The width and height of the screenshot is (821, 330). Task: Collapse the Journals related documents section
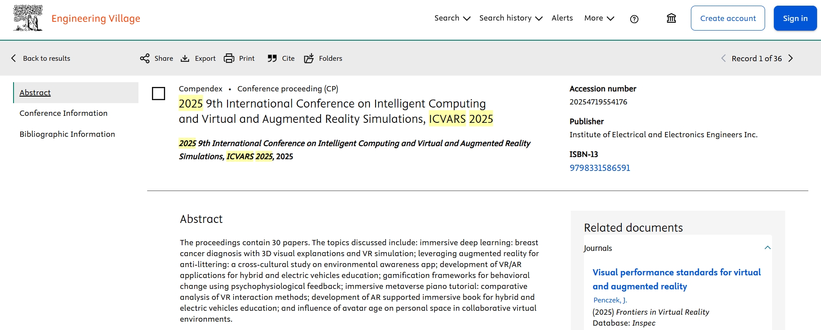pyautogui.click(x=767, y=248)
